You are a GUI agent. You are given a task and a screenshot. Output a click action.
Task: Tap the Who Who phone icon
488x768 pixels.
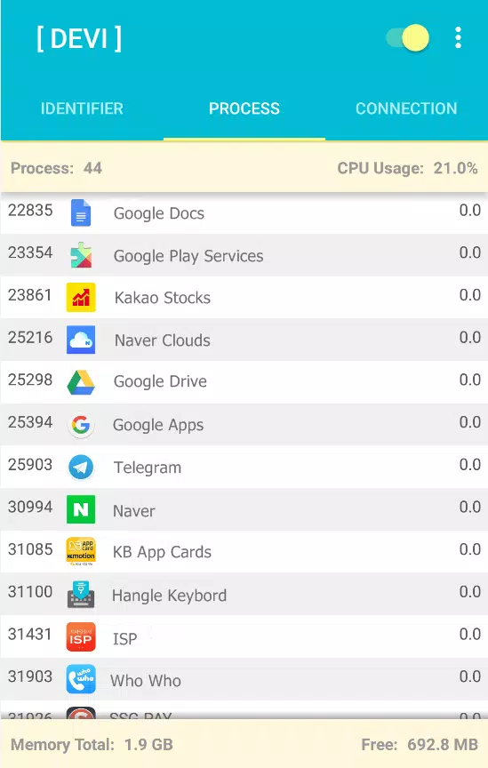point(81,679)
